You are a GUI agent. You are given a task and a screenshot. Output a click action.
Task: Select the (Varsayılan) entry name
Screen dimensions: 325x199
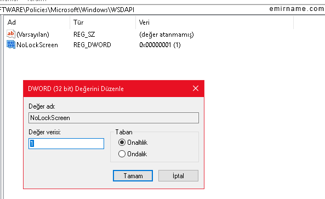[33, 35]
